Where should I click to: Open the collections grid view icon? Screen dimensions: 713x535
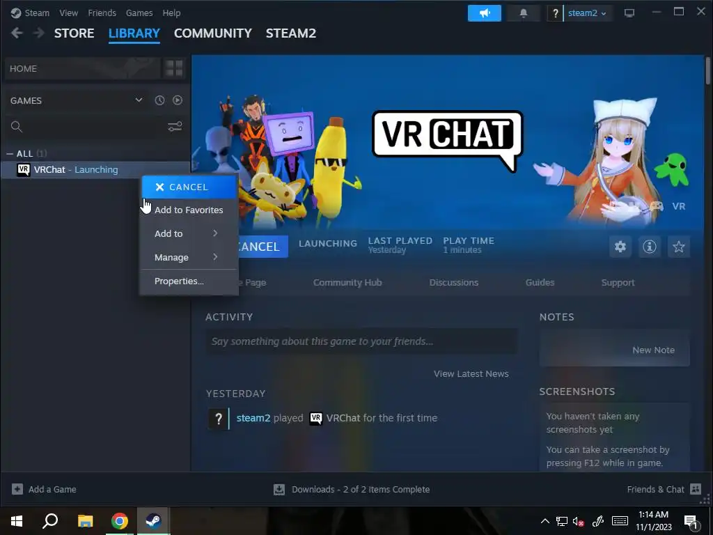(174, 69)
